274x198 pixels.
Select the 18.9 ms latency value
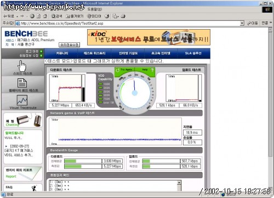point(192,132)
